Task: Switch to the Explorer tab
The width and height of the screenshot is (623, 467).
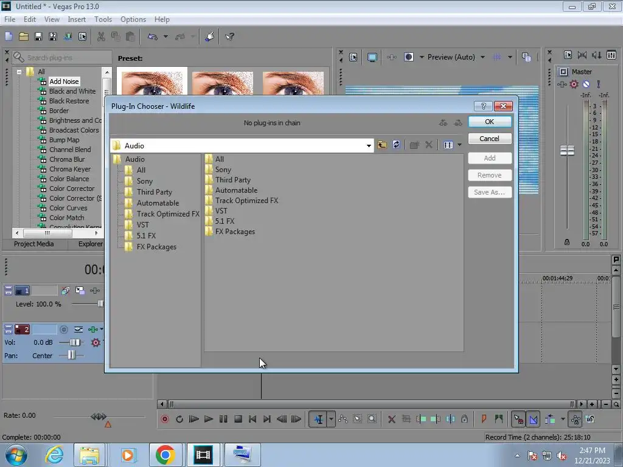Action: point(90,244)
